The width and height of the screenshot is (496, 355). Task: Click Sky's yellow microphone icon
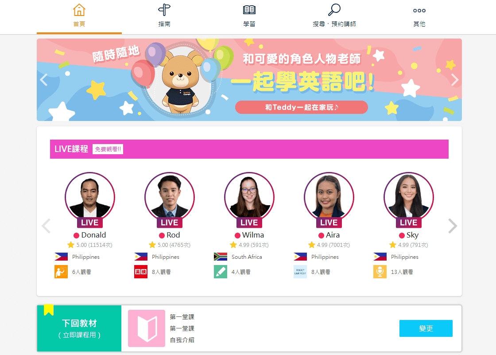click(x=380, y=272)
